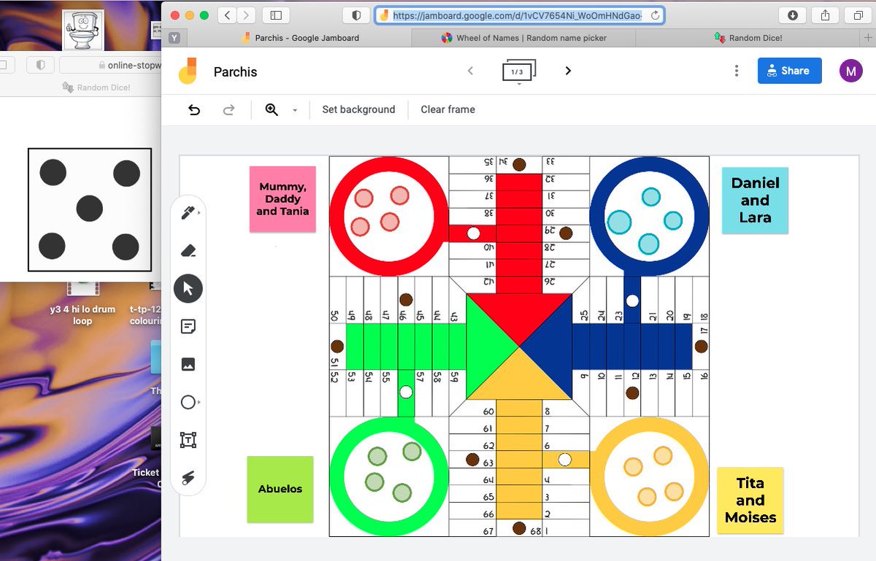Add a sticky note
Viewport: 876px width, 561px height.
[188, 327]
